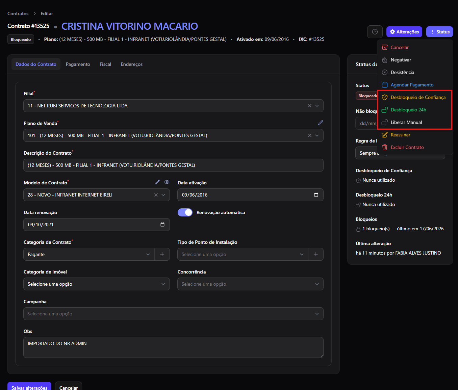Viewport: 458px width, 390px height.
Task: Open the Alterações button
Action: pyautogui.click(x=404, y=32)
